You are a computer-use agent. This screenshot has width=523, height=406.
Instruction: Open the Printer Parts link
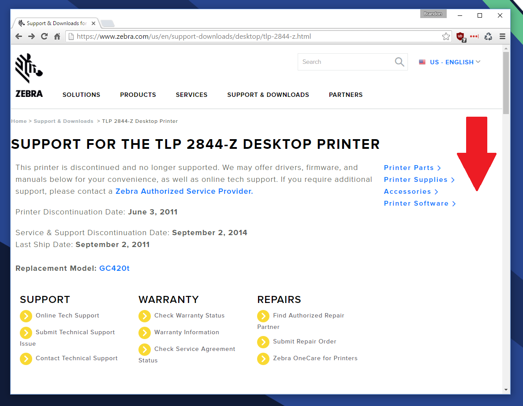tap(412, 168)
